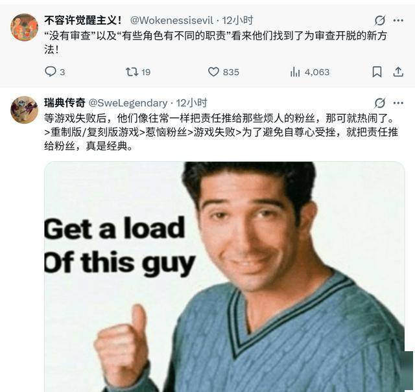Open the 12小时 timestamp on second tweet

click(192, 103)
